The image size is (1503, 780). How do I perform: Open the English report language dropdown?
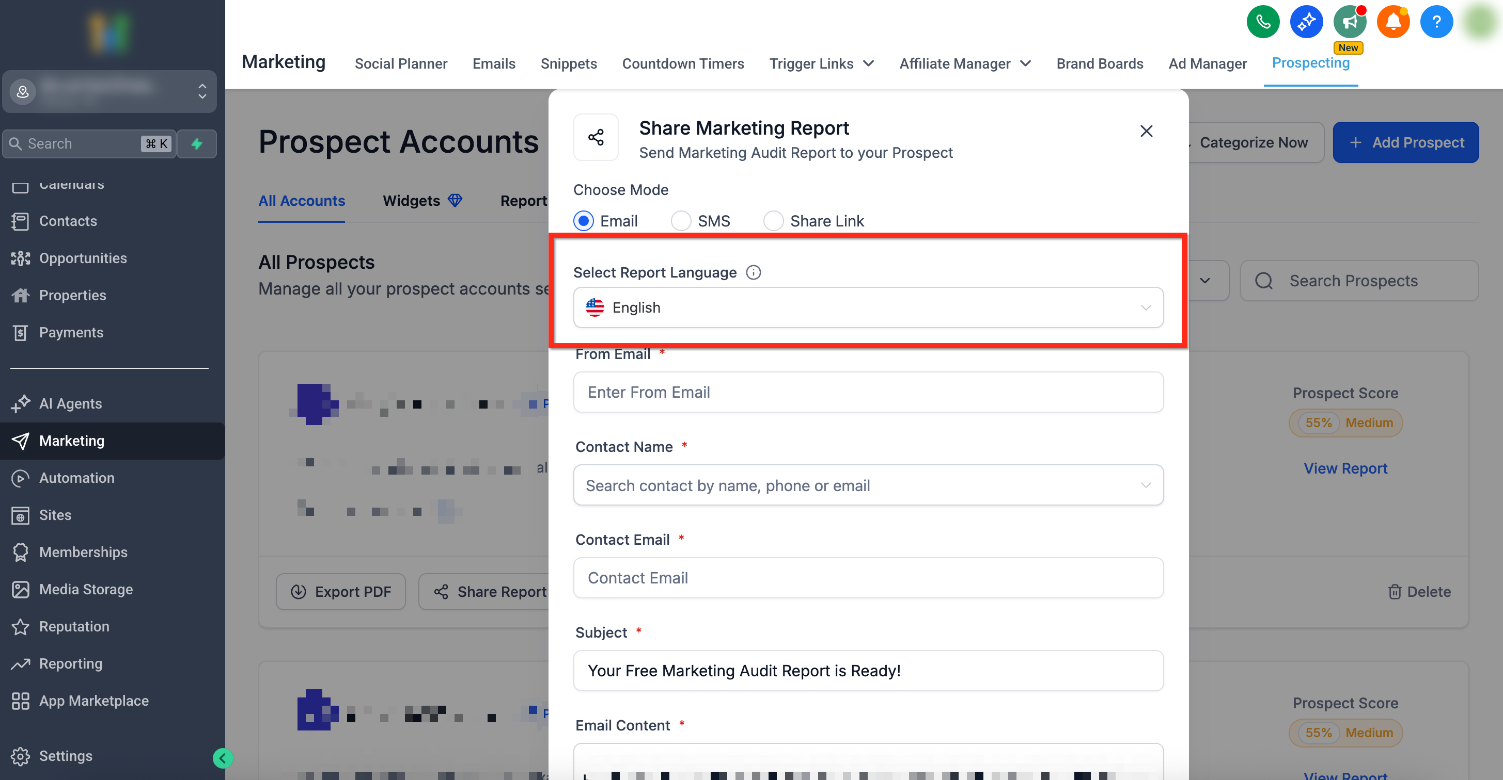(x=868, y=307)
